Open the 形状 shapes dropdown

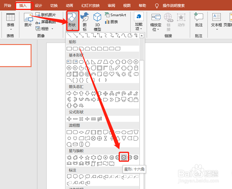(x=72, y=21)
